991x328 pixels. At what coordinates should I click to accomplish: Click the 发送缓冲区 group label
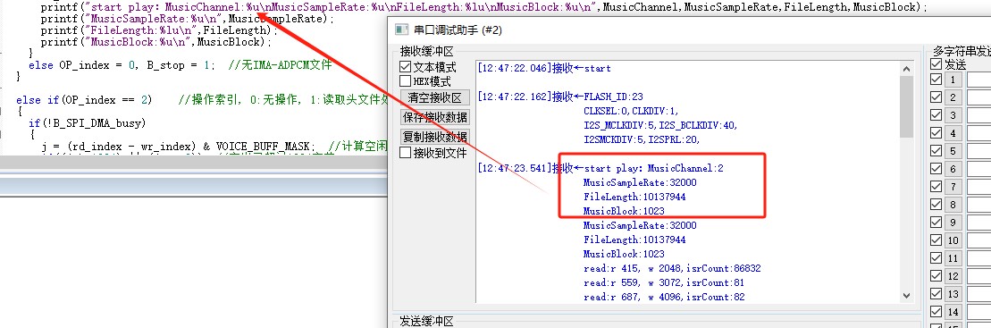426,322
